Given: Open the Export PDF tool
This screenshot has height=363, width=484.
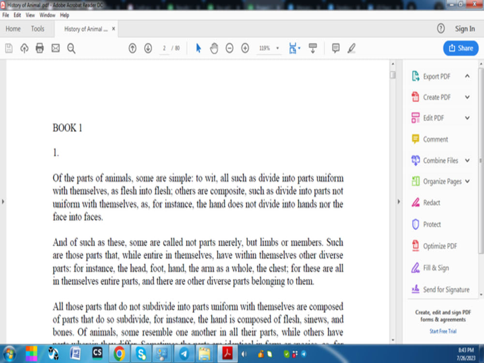Looking at the screenshot, I should (x=436, y=76).
